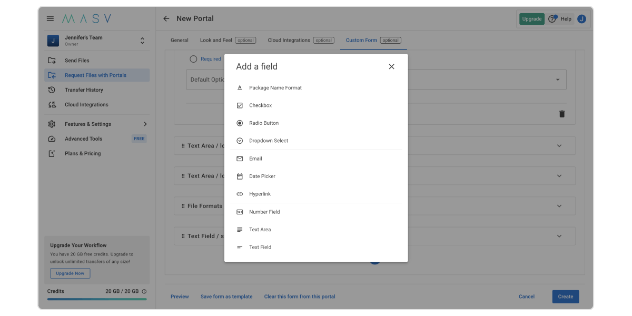Click the Cancel button
632x316 pixels.
tap(527, 297)
